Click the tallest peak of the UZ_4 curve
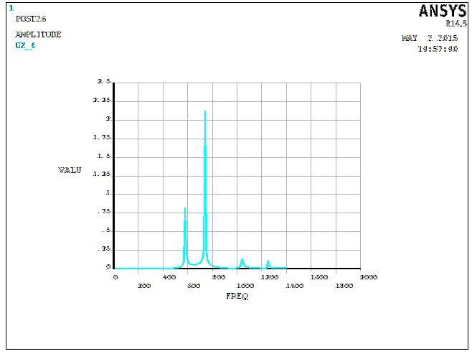Image resolution: width=472 pixels, height=354 pixels. (205, 111)
